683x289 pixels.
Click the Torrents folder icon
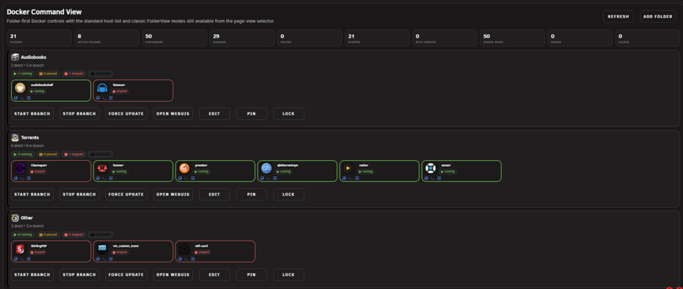pyautogui.click(x=15, y=137)
